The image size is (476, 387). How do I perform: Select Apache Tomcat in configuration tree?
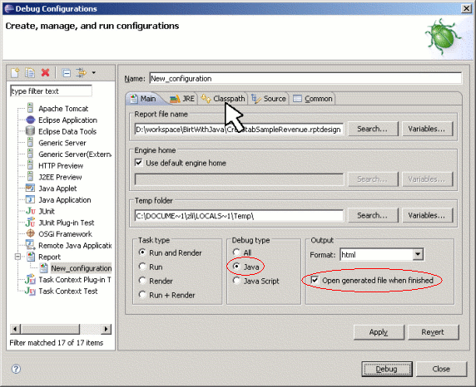pyautogui.click(x=63, y=109)
